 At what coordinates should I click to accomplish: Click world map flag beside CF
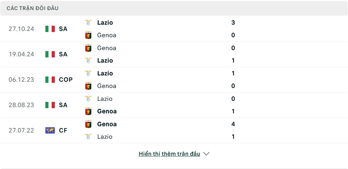(50, 130)
